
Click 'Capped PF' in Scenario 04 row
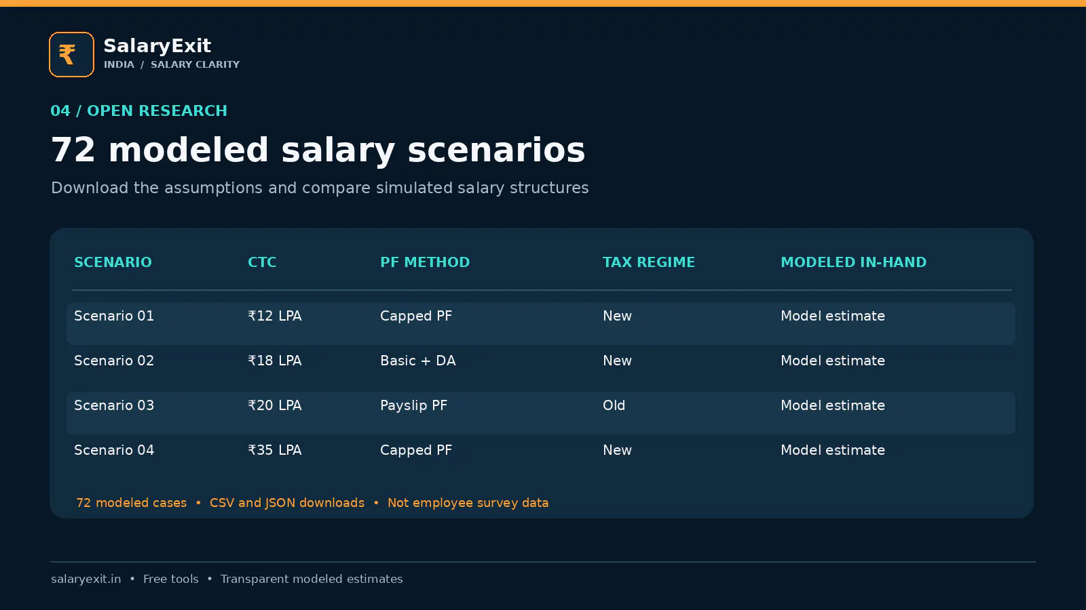(416, 451)
